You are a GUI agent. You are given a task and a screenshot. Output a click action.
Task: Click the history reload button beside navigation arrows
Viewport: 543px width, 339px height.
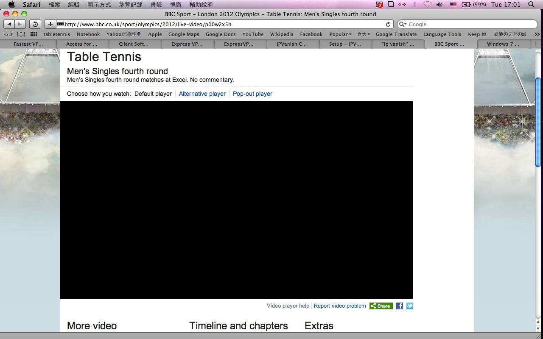pyautogui.click(x=35, y=24)
